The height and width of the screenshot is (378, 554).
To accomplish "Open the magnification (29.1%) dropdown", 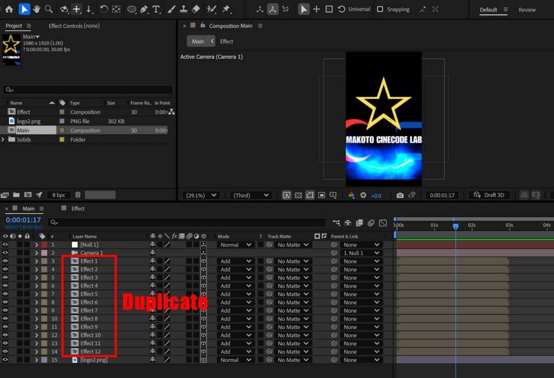I will pyautogui.click(x=201, y=195).
